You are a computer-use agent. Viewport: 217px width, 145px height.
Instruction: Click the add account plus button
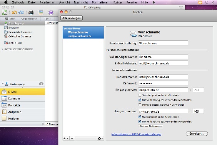64,138
